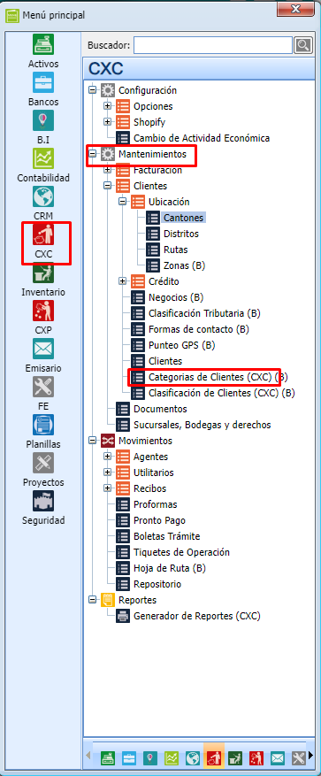Collapse the Configuración node
Image resolution: width=321 pixels, height=776 pixels.
coord(92,90)
